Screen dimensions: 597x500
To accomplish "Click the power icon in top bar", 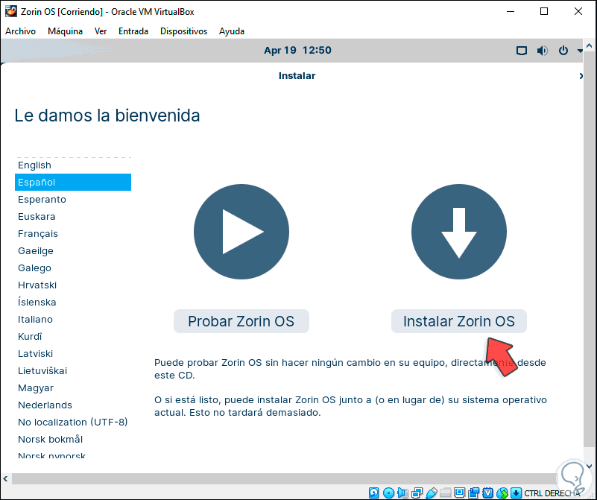I will coord(563,51).
